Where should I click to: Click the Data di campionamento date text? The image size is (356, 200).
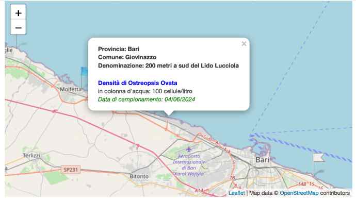pyautogui.click(x=147, y=99)
